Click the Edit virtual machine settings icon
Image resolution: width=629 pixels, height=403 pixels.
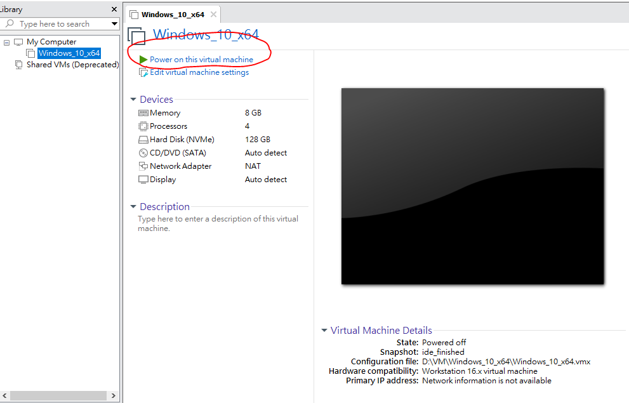click(x=143, y=72)
